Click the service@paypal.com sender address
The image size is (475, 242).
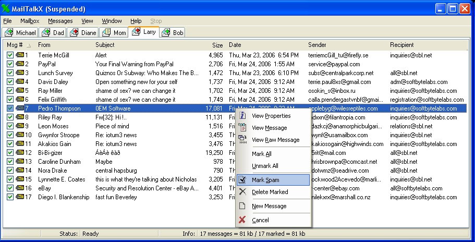334,64
